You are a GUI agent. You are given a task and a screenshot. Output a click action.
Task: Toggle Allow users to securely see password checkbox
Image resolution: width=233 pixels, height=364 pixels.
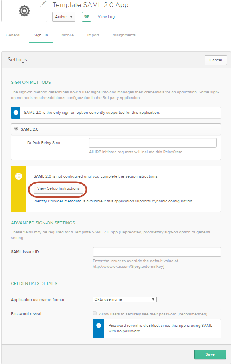click(95, 313)
